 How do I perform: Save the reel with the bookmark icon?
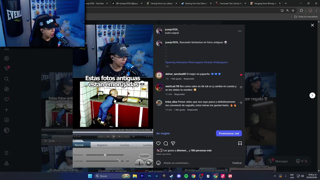[240, 143]
